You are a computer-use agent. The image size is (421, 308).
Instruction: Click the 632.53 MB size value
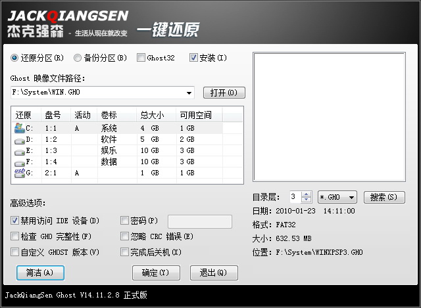(x=293, y=238)
